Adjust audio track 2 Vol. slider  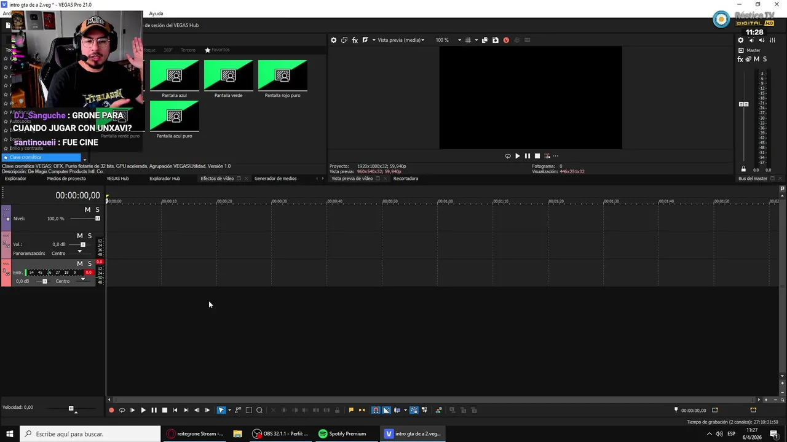(83, 244)
